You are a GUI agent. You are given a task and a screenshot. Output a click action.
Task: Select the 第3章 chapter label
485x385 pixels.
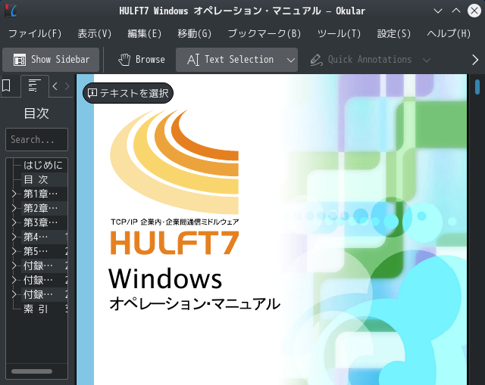click(40, 222)
